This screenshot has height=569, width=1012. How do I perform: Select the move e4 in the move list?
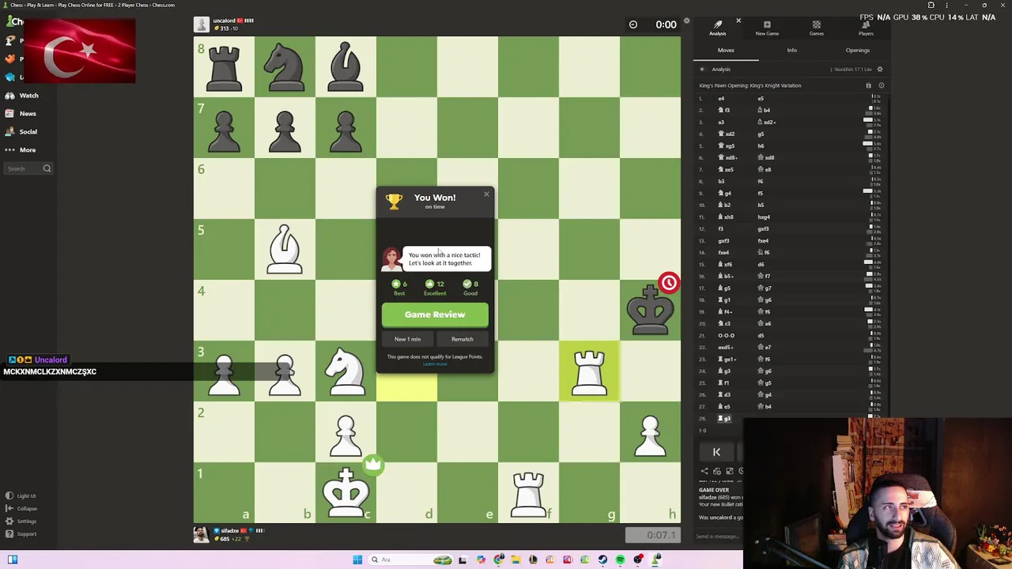pos(720,99)
